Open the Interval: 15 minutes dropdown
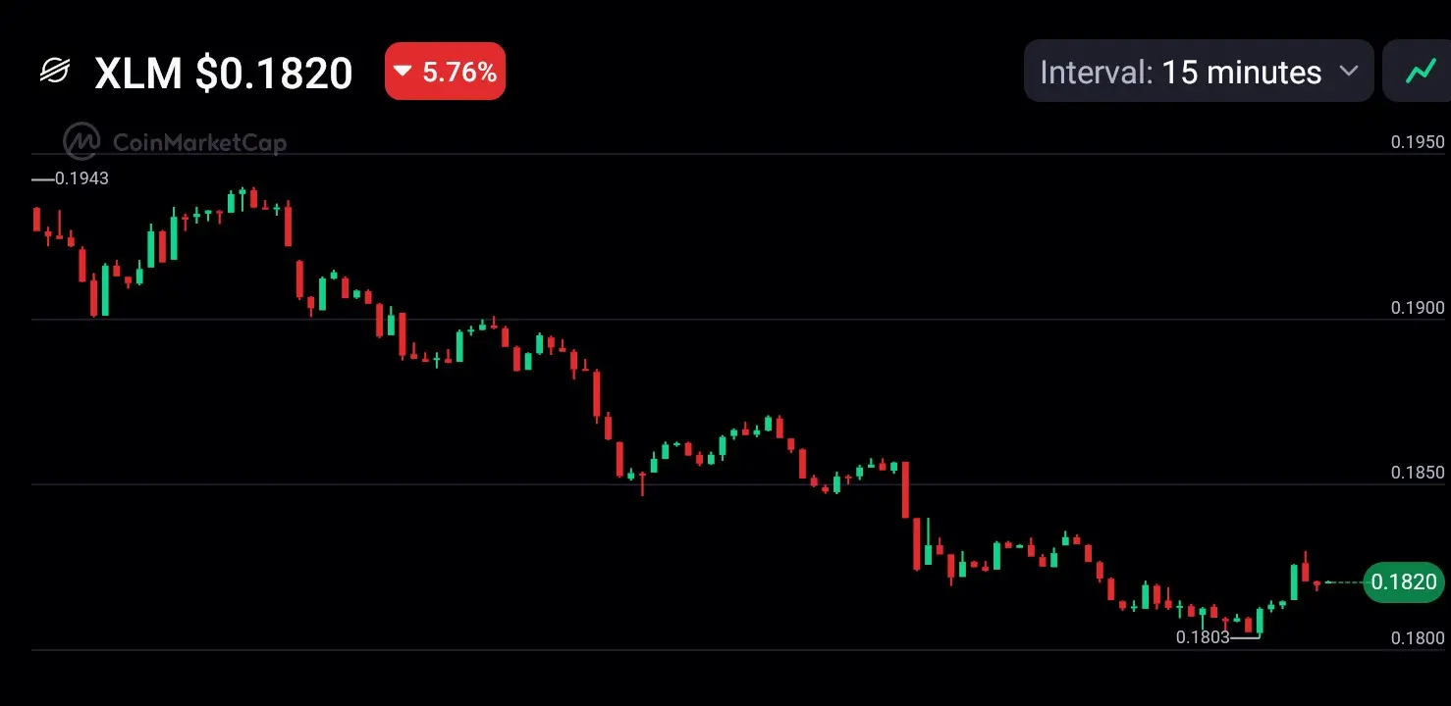1451x706 pixels. tap(1199, 71)
